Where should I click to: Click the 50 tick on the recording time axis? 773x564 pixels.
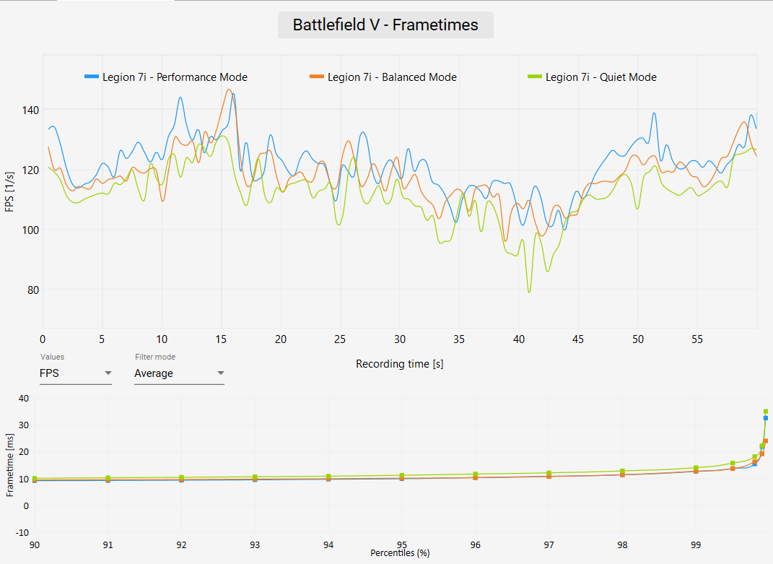pos(638,339)
